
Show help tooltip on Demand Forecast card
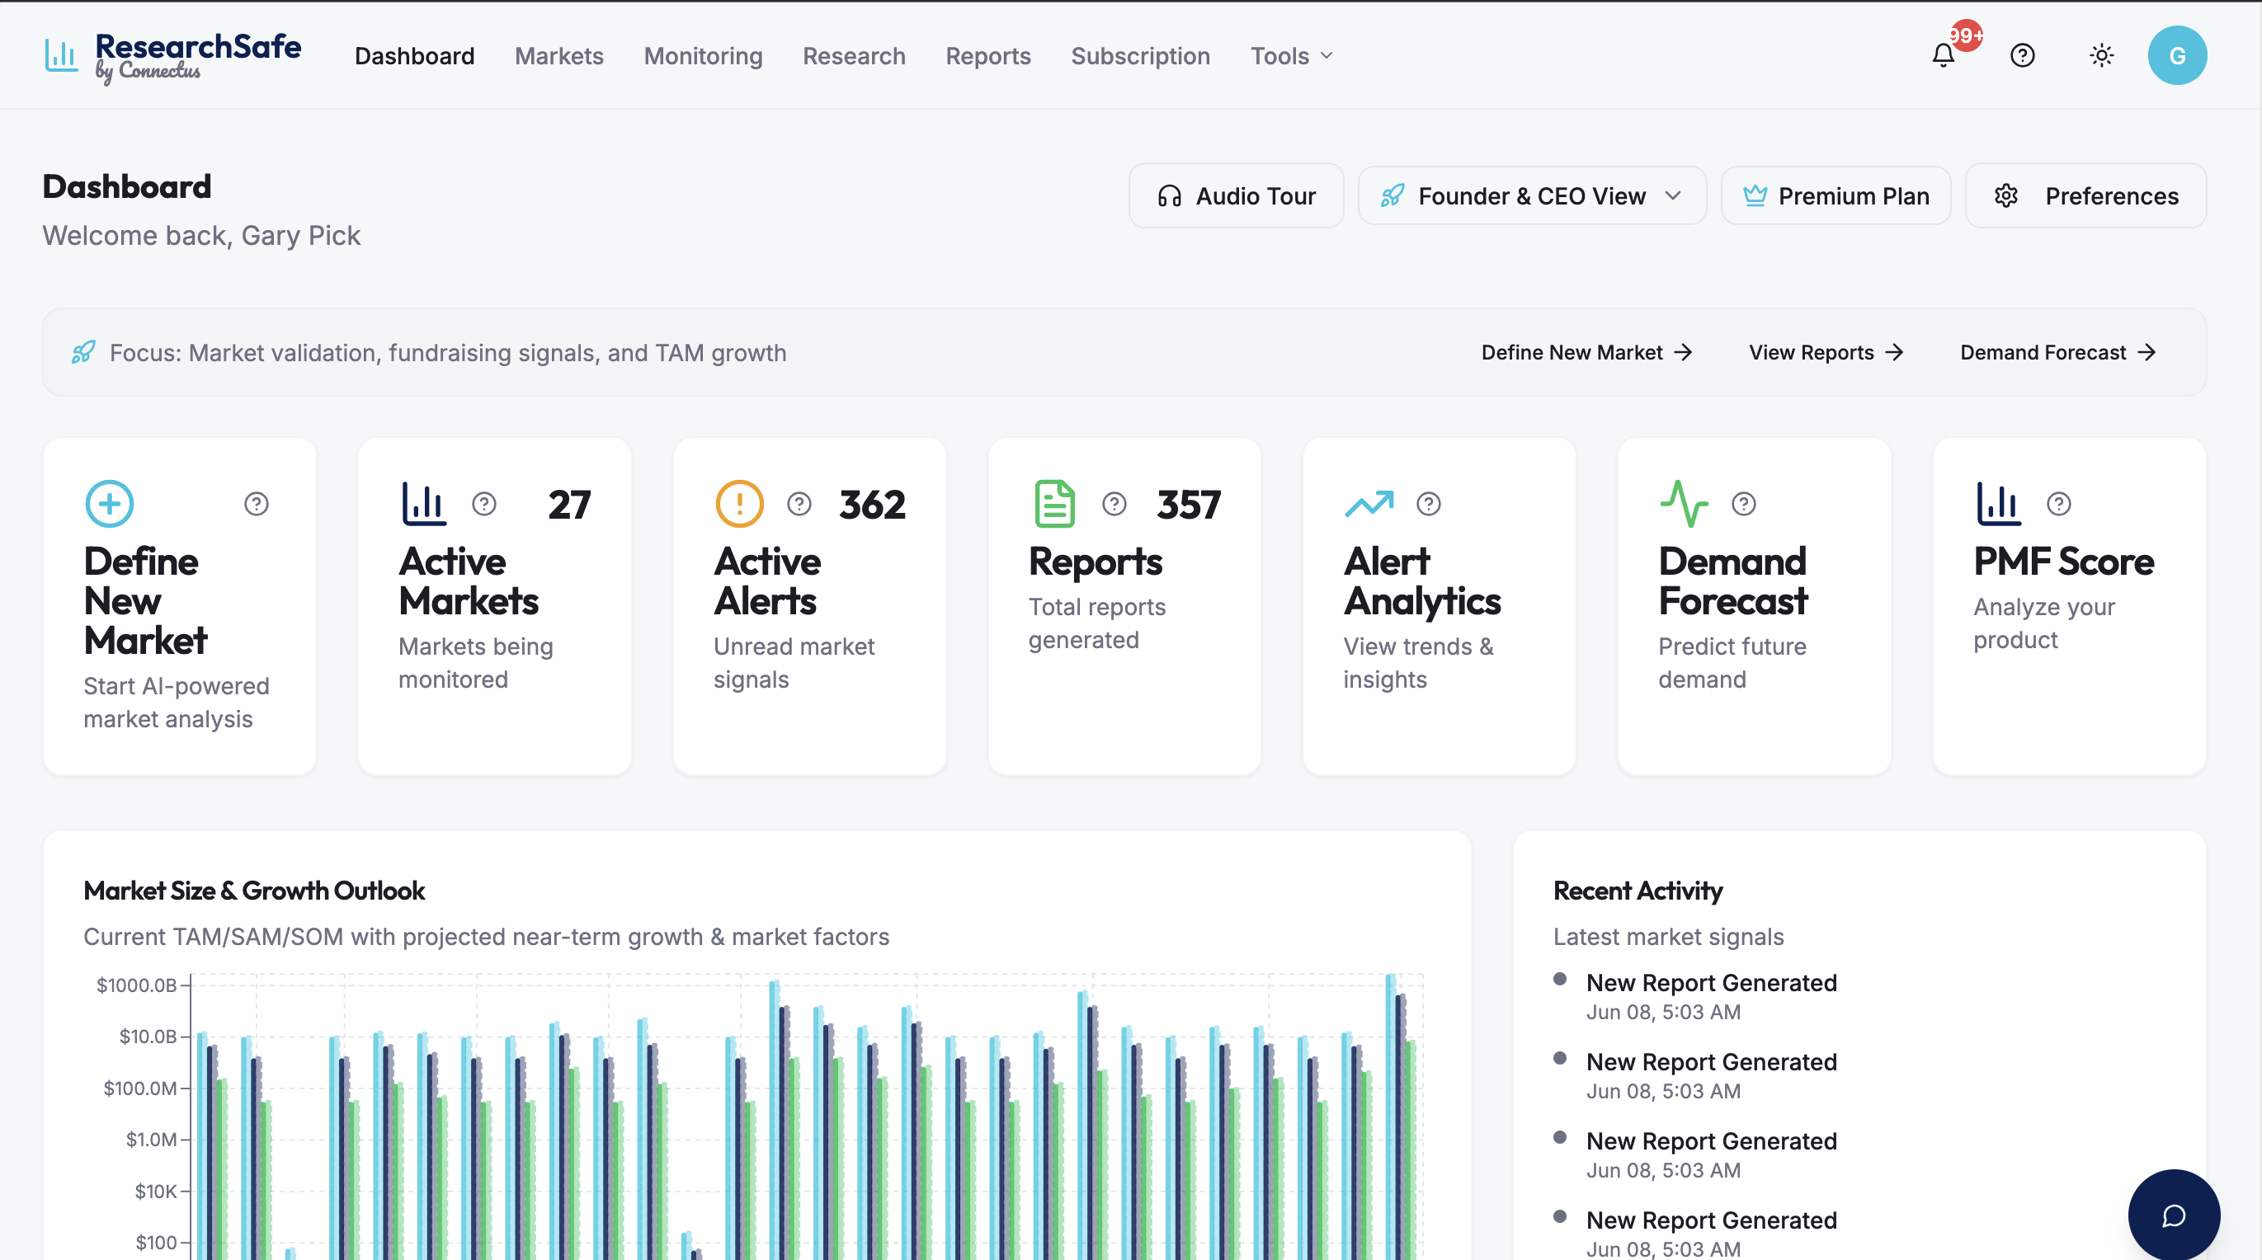1744,503
